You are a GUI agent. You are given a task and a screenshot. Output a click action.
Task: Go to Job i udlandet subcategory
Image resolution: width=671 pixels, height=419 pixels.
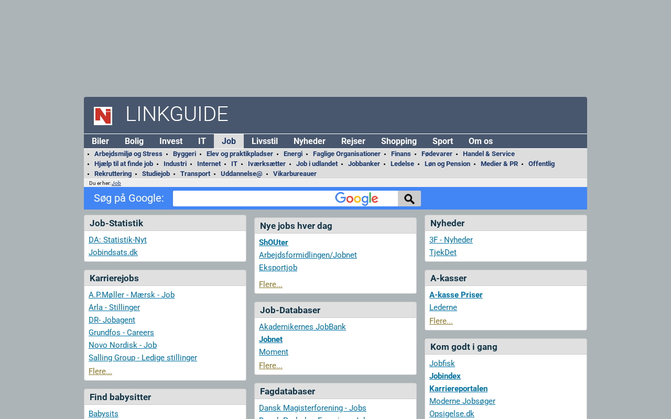tap(317, 164)
